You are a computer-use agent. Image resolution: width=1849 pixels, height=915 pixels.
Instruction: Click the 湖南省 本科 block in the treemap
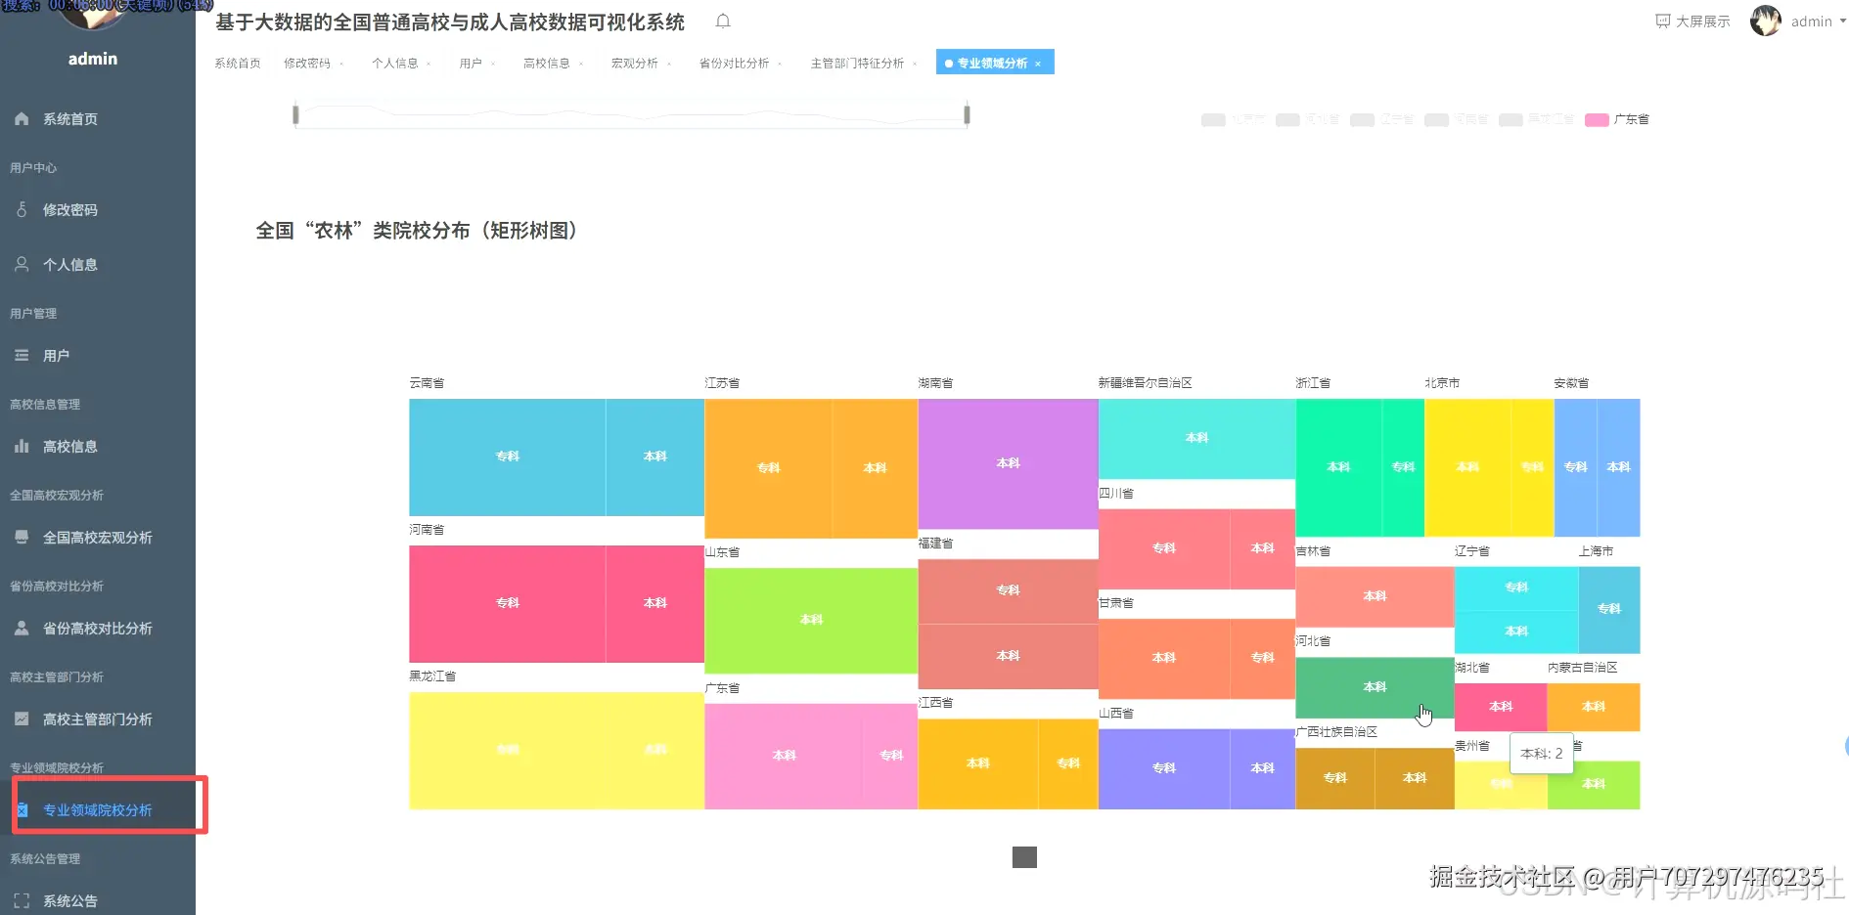[x=1008, y=462]
